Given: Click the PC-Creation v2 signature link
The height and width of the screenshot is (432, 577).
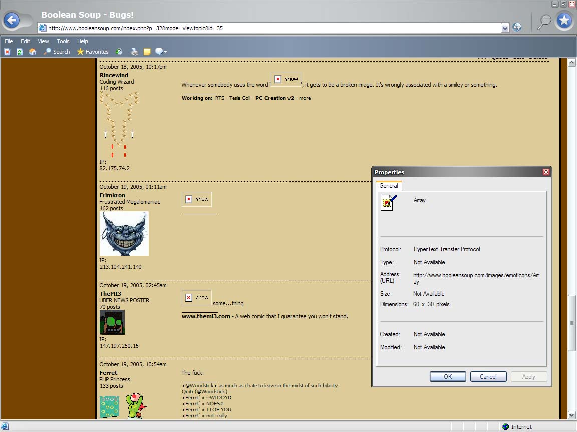Looking at the screenshot, I should [274, 98].
